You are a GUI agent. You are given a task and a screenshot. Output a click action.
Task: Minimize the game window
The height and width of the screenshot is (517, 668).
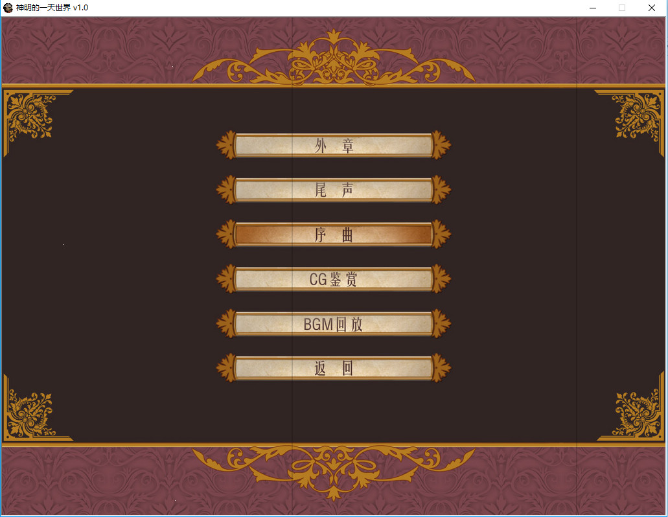point(592,8)
